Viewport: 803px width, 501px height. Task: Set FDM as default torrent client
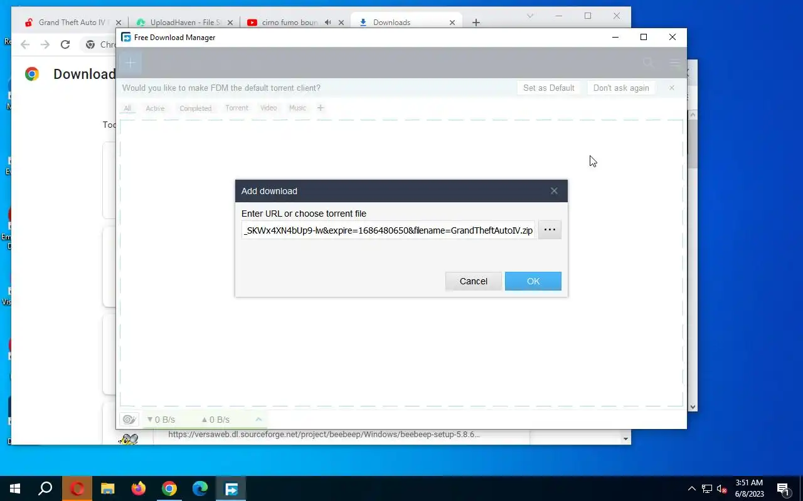(x=549, y=88)
